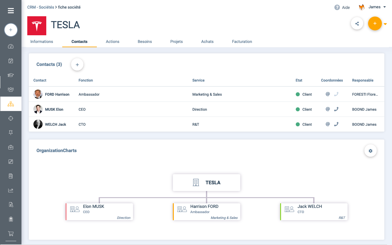The image size is (392, 245).
Task: Open FORD Harrison contact link
Action: 57,94
